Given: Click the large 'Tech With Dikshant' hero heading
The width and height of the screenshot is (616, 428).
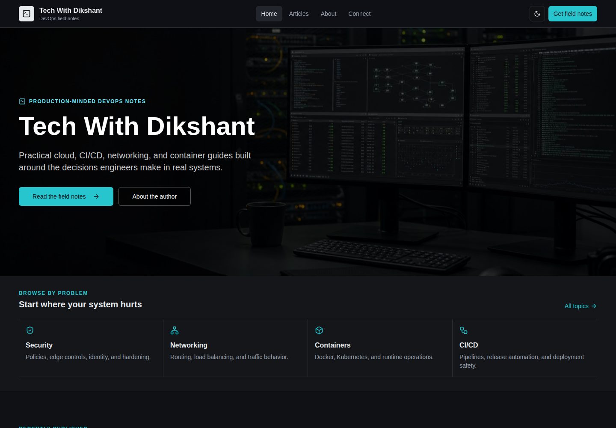Looking at the screenshot, I should [x=137, y=126].
